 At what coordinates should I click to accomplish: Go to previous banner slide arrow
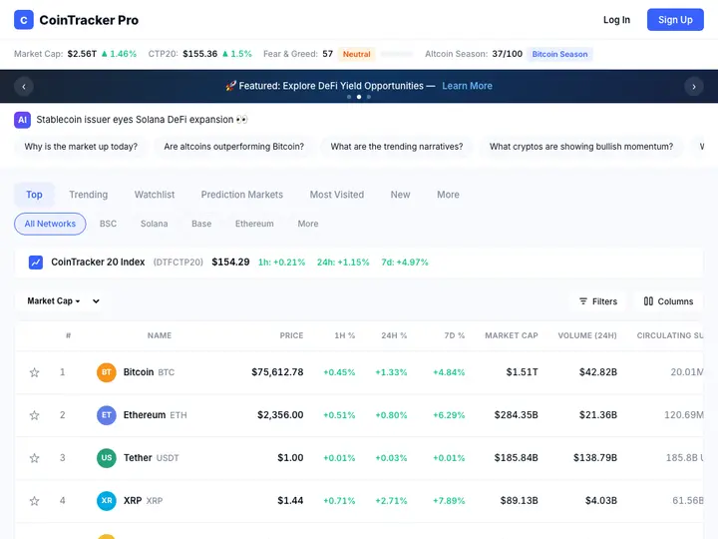pos(24,86)
